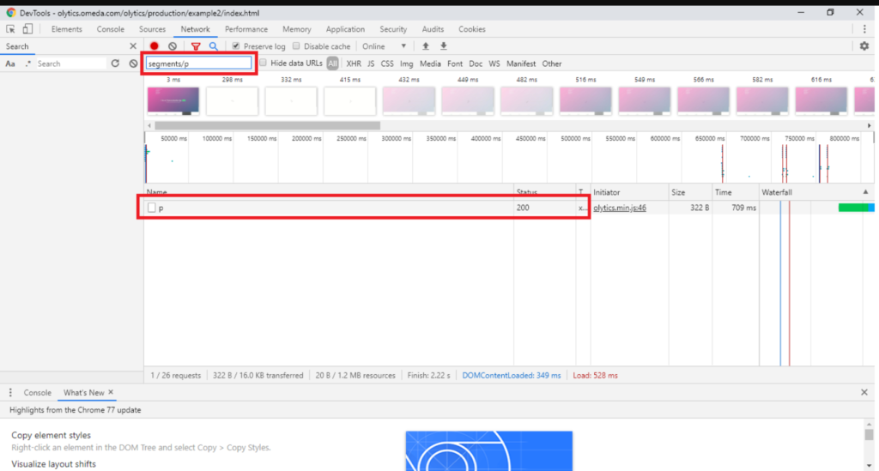Image resolution: width=879 pixels, height=471 pixels.
Task: Toggle the red filter funnel icon
Action: pos(196,46)
